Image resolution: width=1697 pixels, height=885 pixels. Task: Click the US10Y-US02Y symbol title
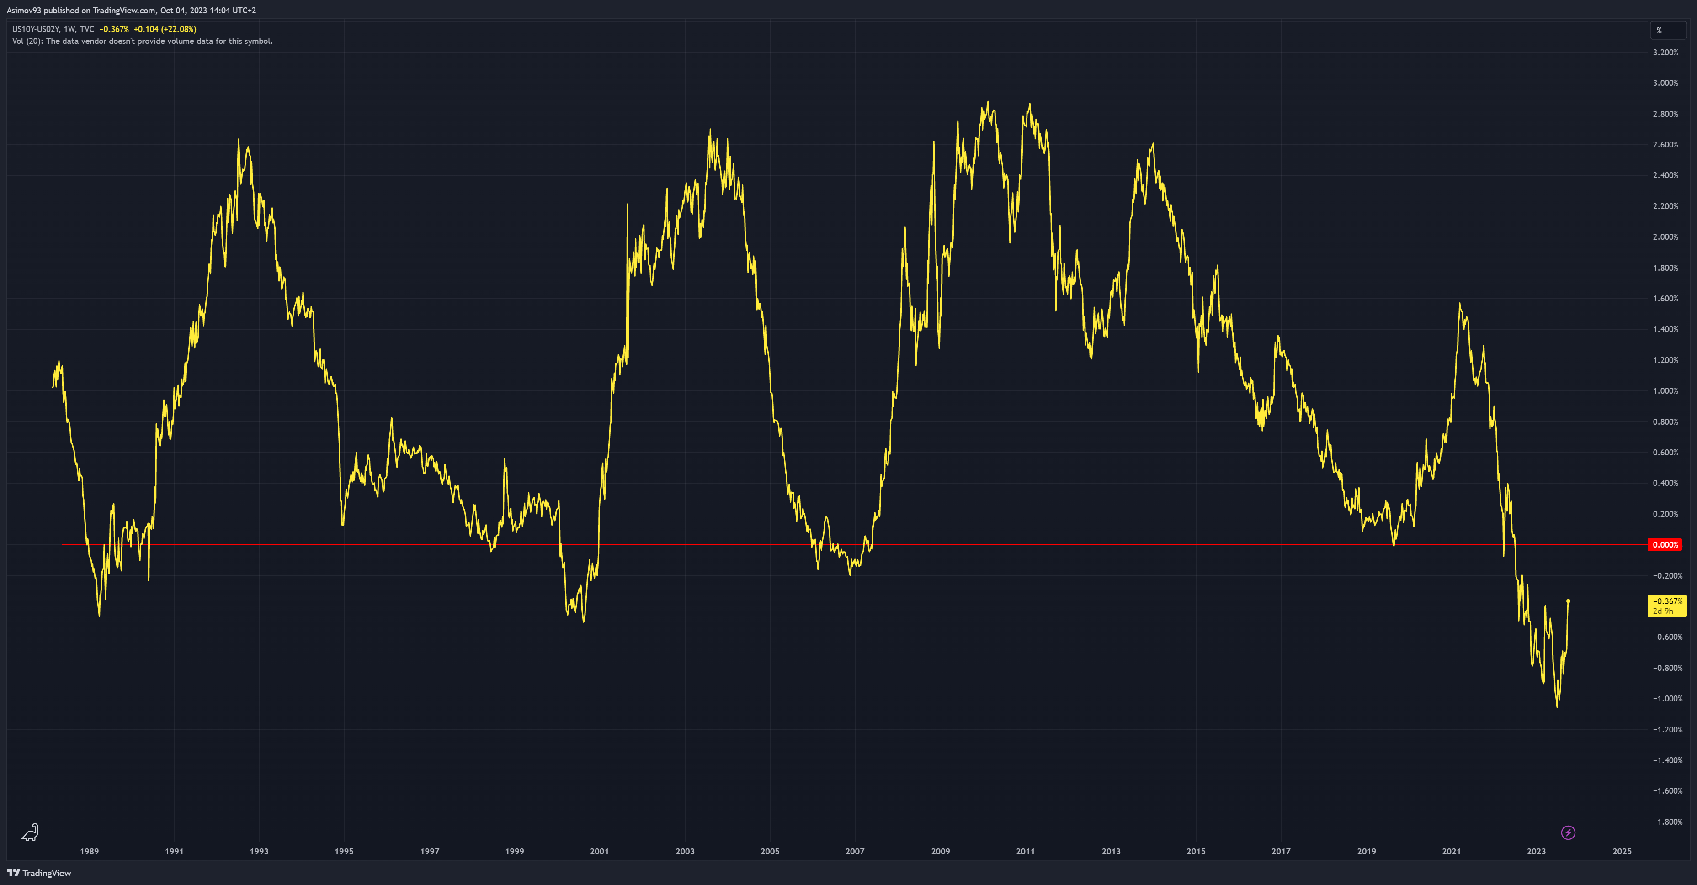pyautogui.click(x=36, y=29)
